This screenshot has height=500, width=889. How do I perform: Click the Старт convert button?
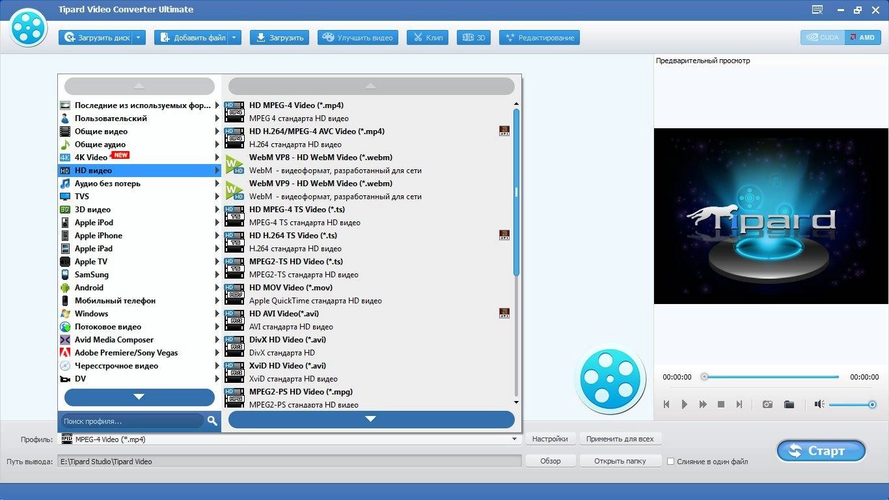pos(821,451)
